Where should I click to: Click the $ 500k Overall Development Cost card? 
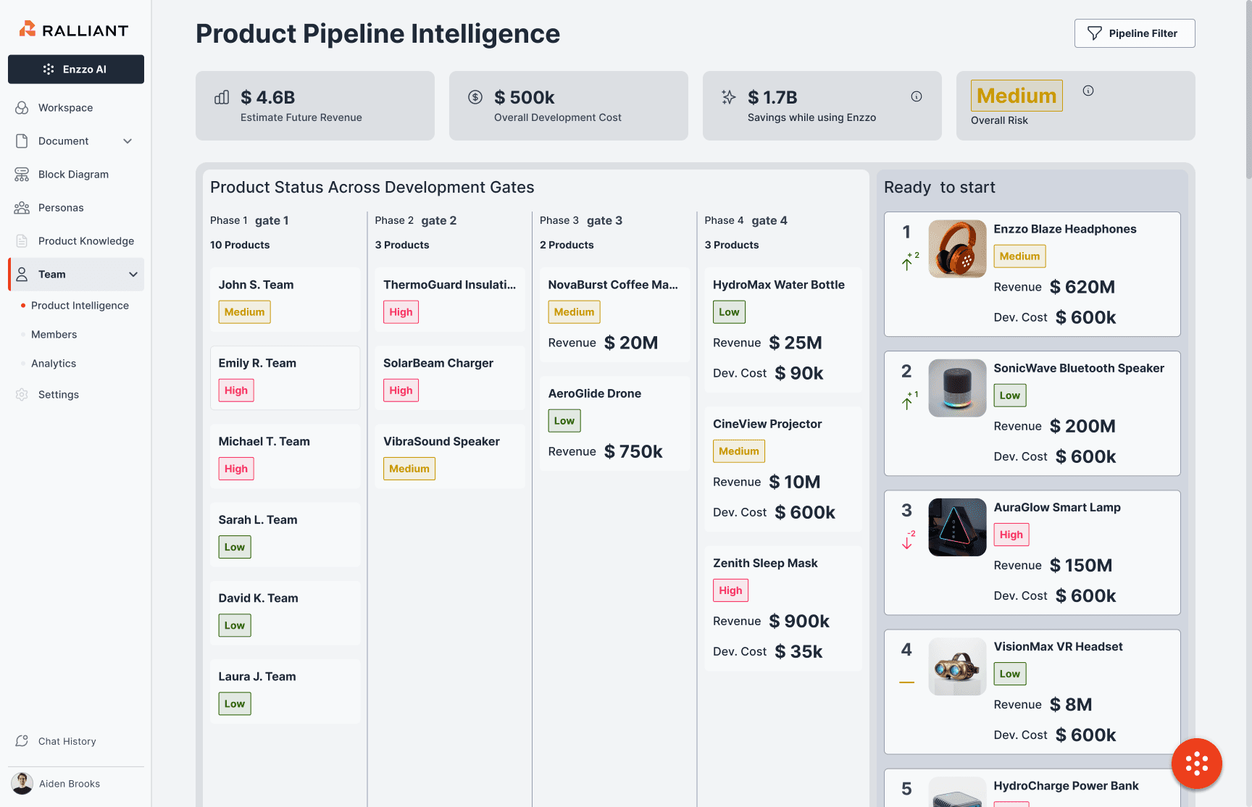(x=569, y=106)
